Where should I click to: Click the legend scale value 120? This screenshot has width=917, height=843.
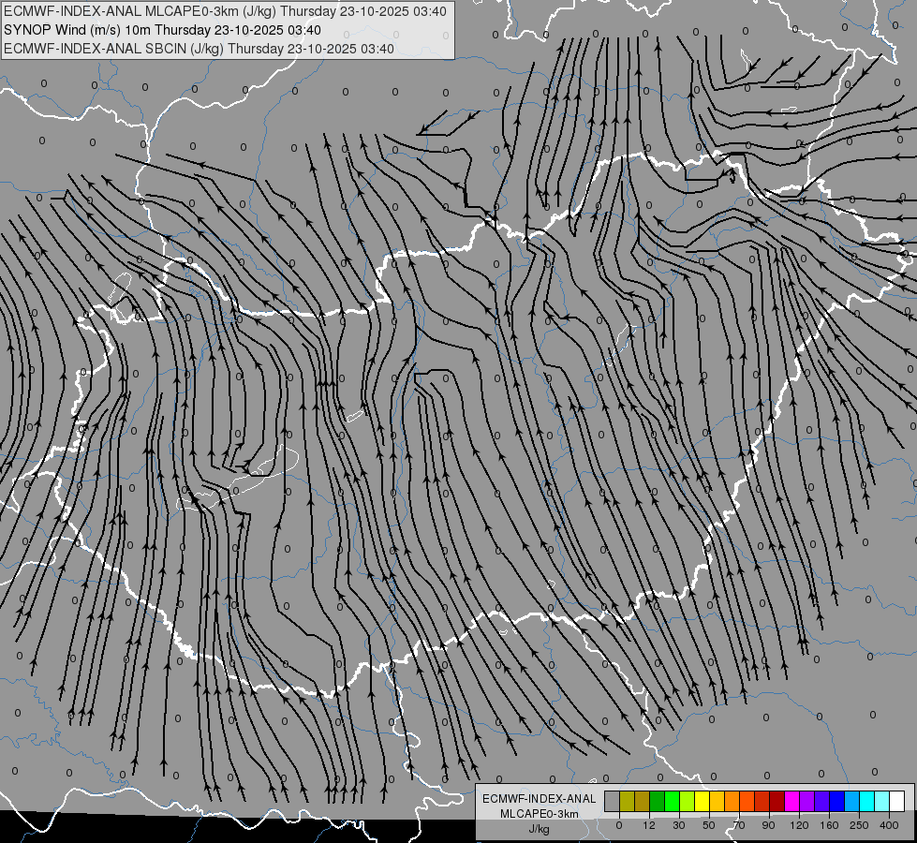(800, 825)
